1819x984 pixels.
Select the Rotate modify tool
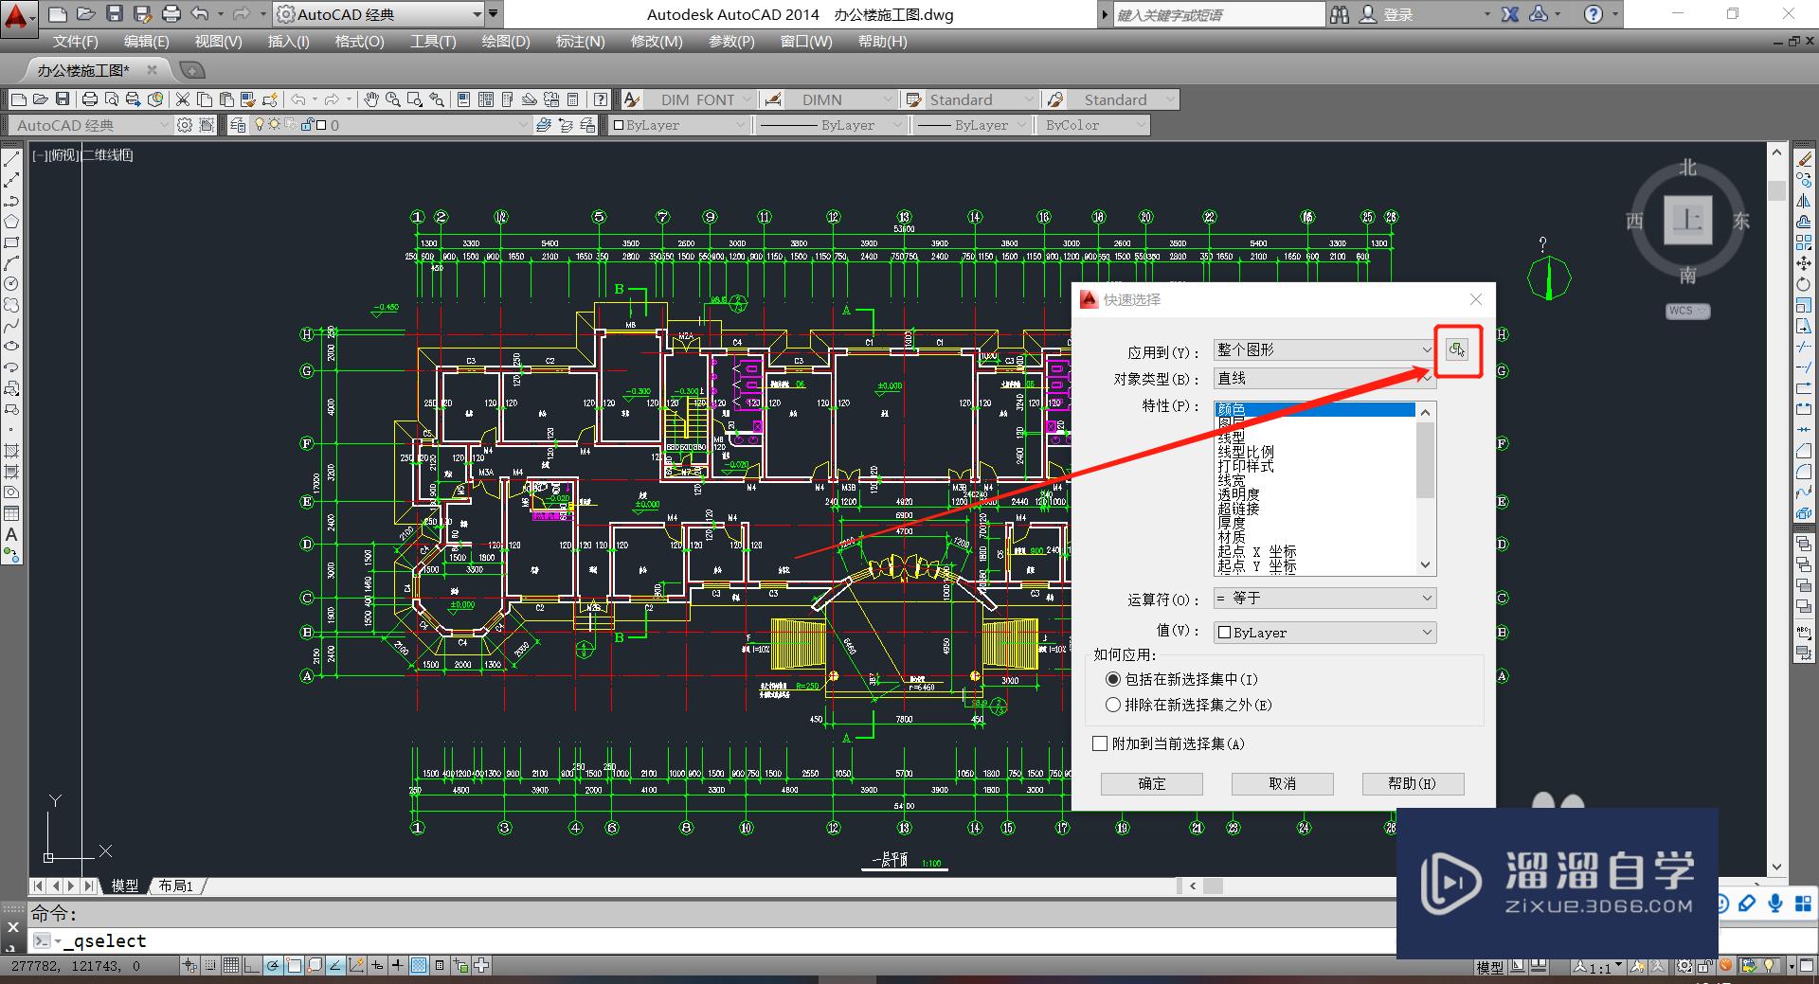(x=1804, y=284)
